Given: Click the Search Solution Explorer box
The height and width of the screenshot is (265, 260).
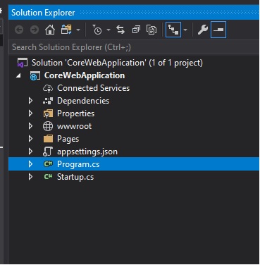Looking at the screenshot, I should coord(134,47).
